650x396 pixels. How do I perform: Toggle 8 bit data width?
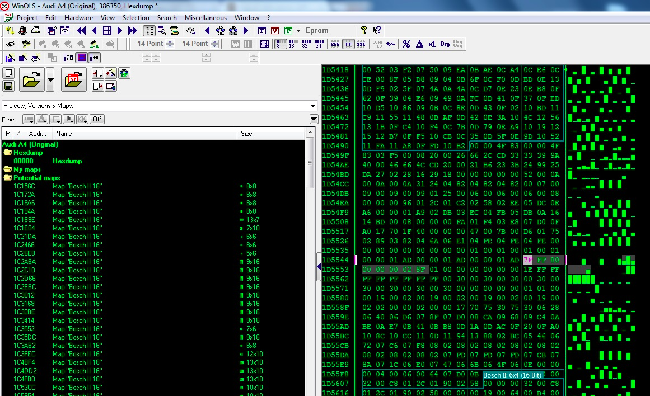point(280,44)
